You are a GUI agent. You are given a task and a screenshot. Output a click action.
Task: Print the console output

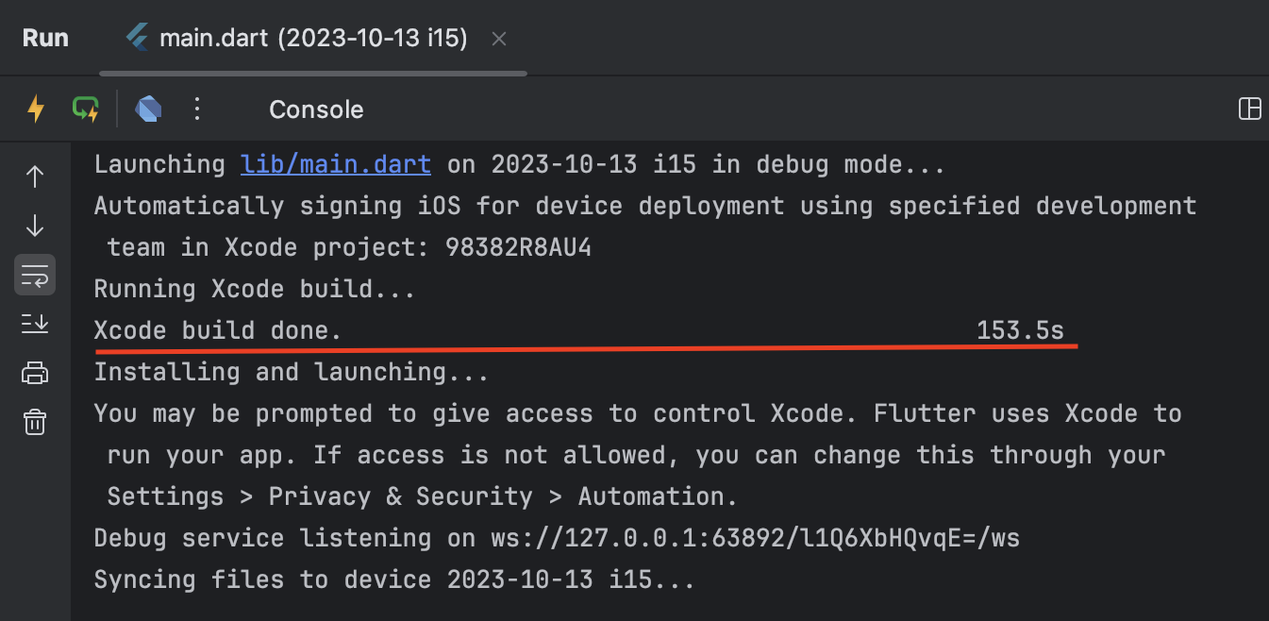[35, 373]
